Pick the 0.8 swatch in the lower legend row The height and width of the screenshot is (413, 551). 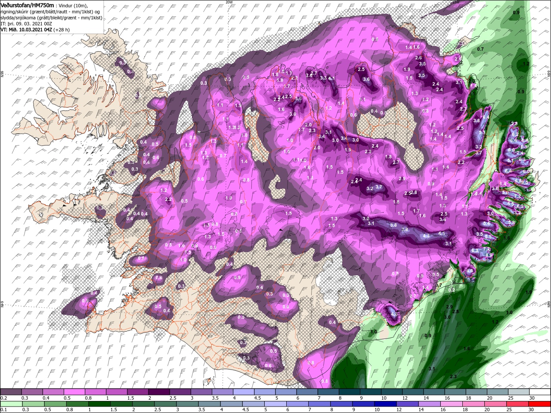click(77, 404)
